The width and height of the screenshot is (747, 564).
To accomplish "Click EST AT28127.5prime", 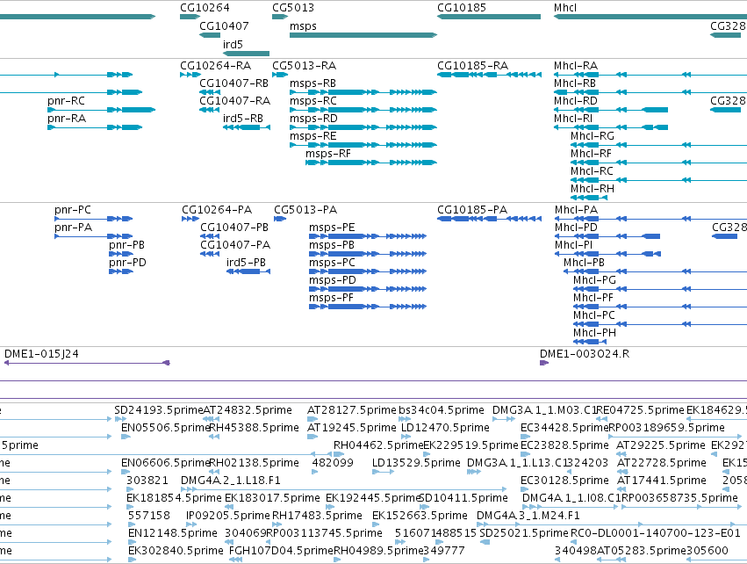I will [x=352, y=410].
